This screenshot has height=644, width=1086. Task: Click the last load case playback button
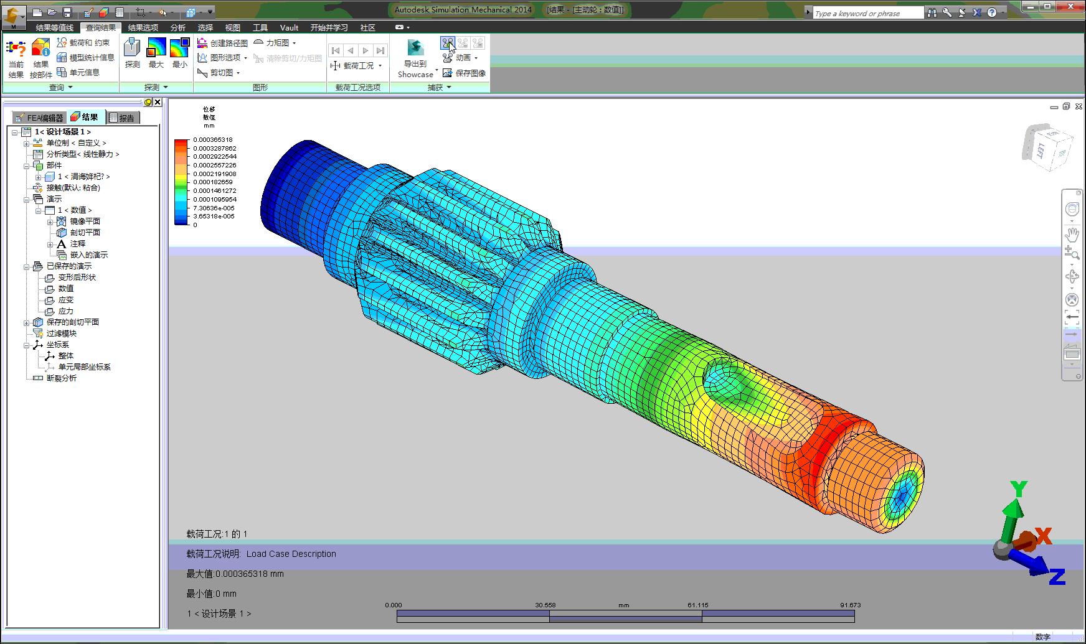click(x=380, y=51)
